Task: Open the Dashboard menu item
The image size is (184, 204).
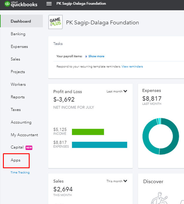Action: 21,21
